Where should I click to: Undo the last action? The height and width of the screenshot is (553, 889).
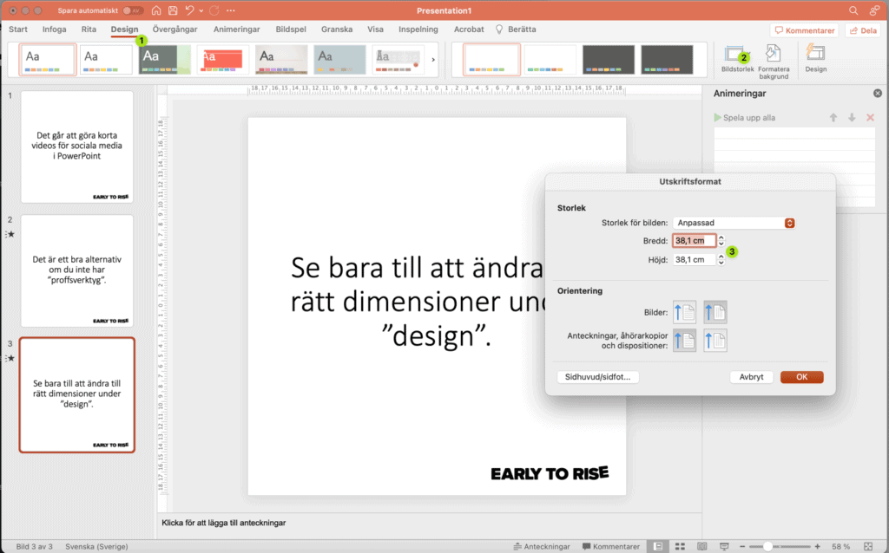tap(190, 10)
